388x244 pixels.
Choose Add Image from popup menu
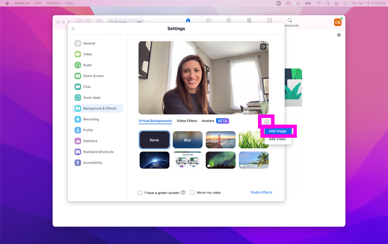[277, 131]
